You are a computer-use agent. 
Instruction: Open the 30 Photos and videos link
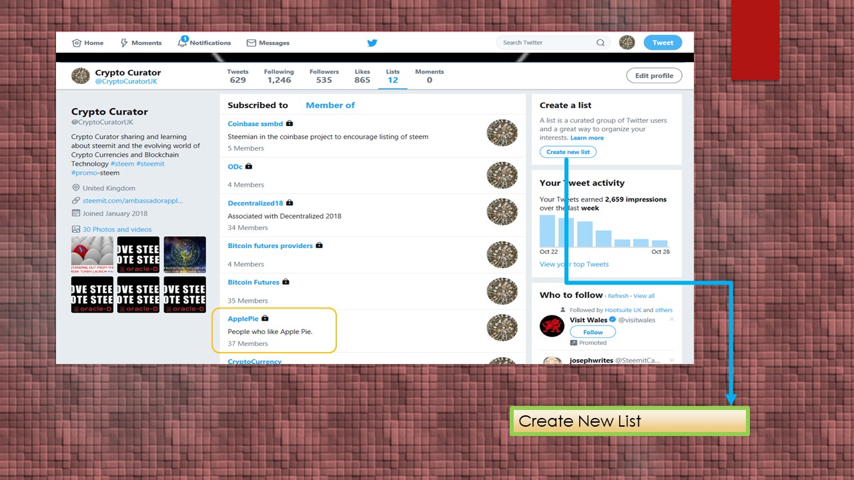click(x=117, y=229)
